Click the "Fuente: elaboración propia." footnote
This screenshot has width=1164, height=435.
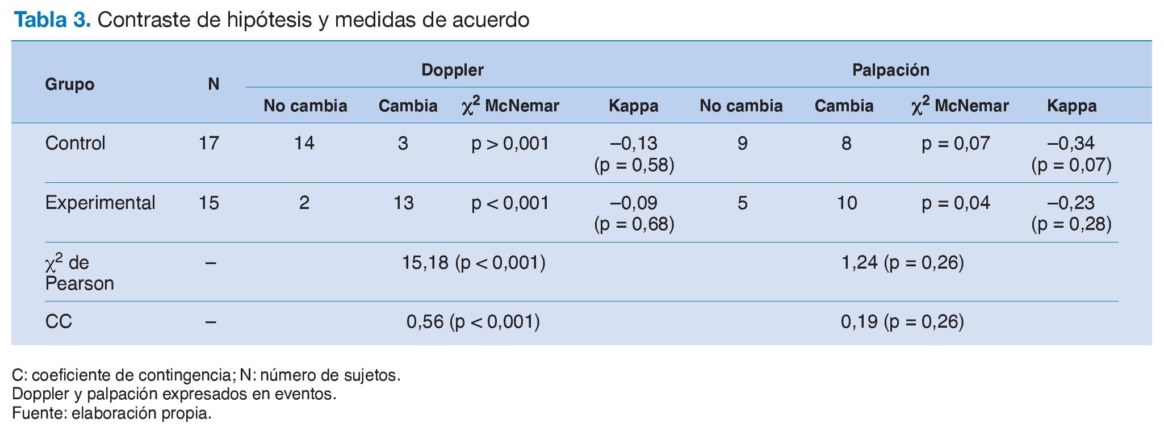[x=112, y=413]
